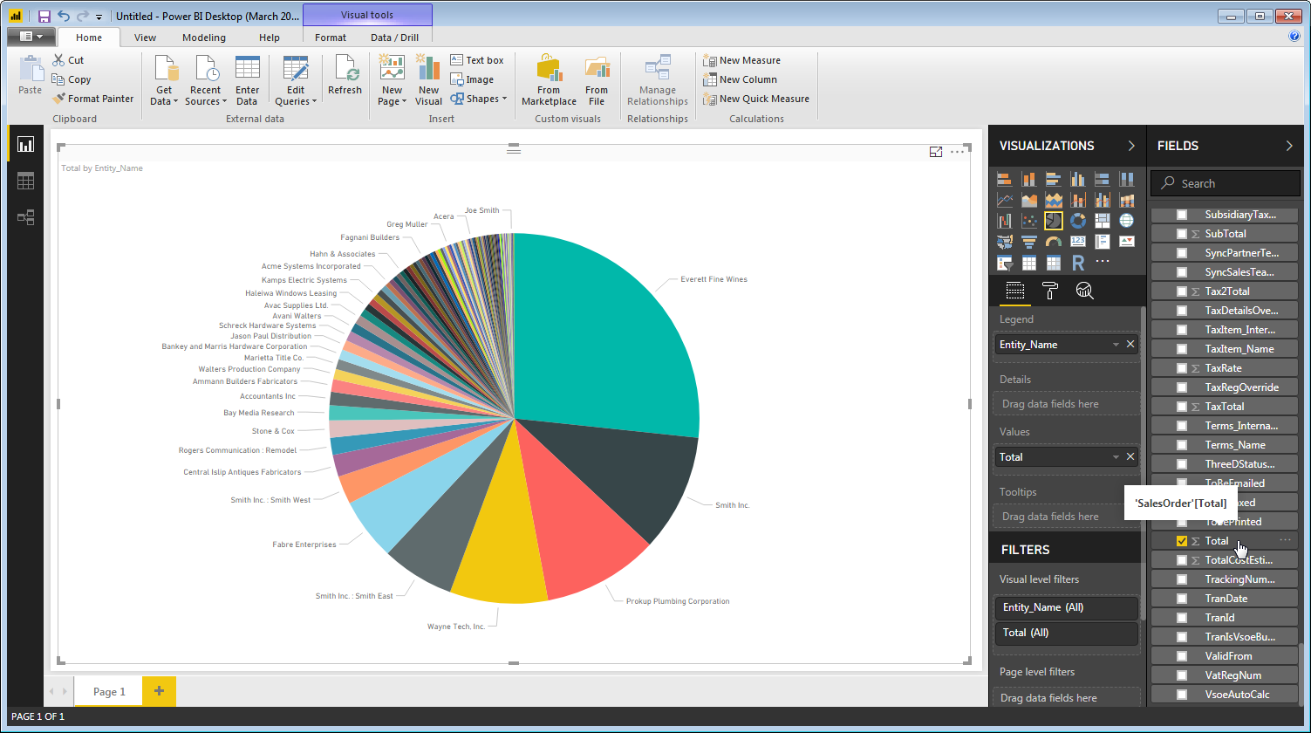Screen dimensions: 1311x733
Task: Open the Modeling ribbon tab
Action: (204, 38)
